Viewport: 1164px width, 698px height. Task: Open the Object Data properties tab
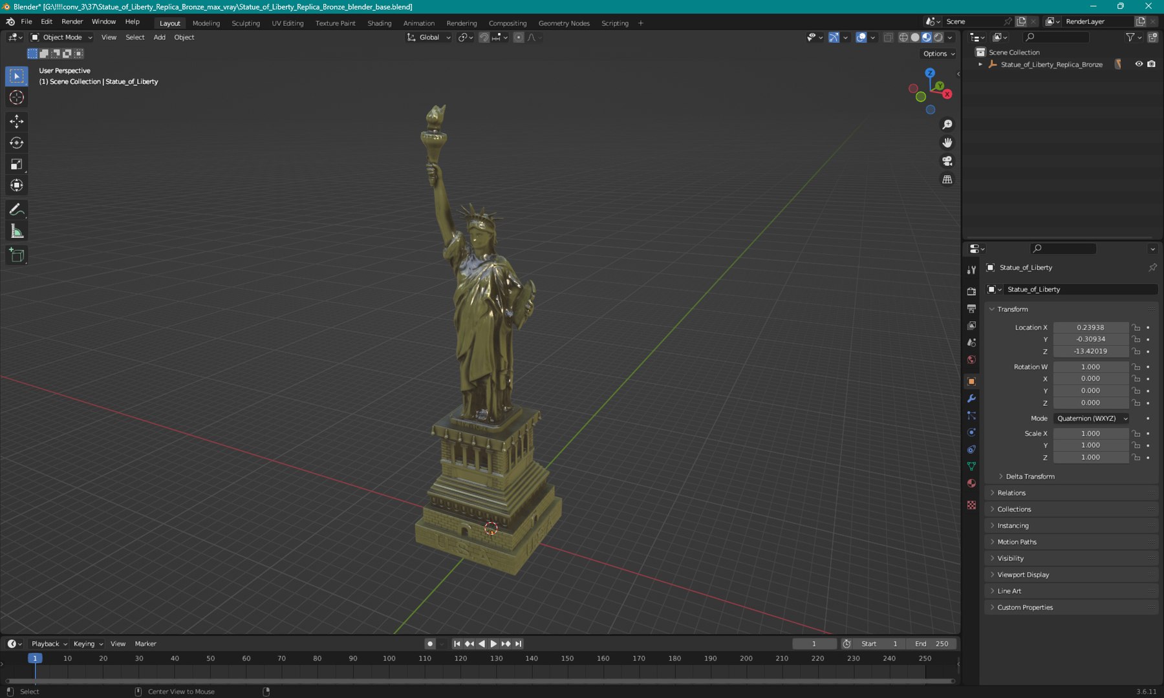pyautogui.click(x=971, y=466)
